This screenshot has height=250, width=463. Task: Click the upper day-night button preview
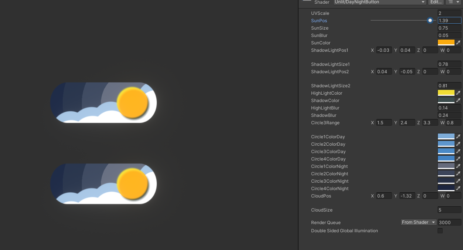click(x=103, y=102)
